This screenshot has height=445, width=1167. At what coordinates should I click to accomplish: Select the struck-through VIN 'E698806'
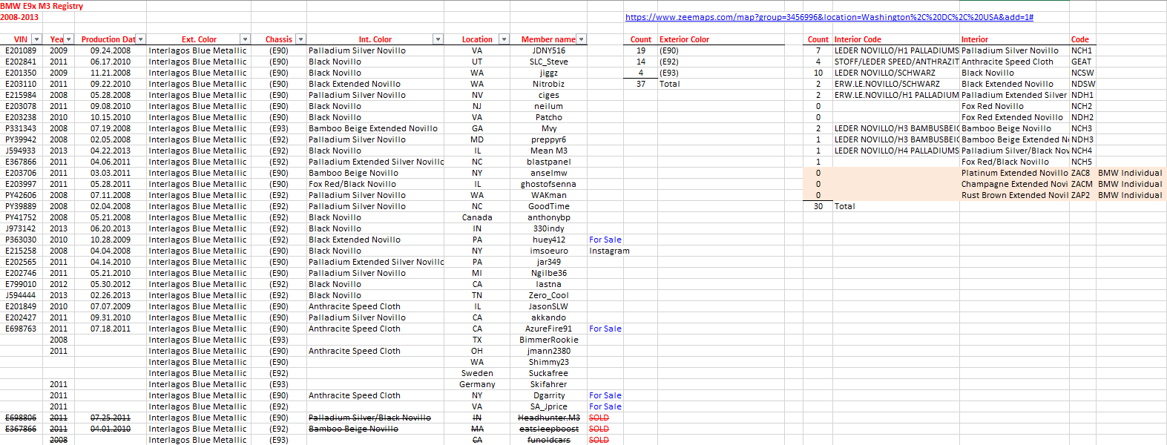(x=21, y=418)
